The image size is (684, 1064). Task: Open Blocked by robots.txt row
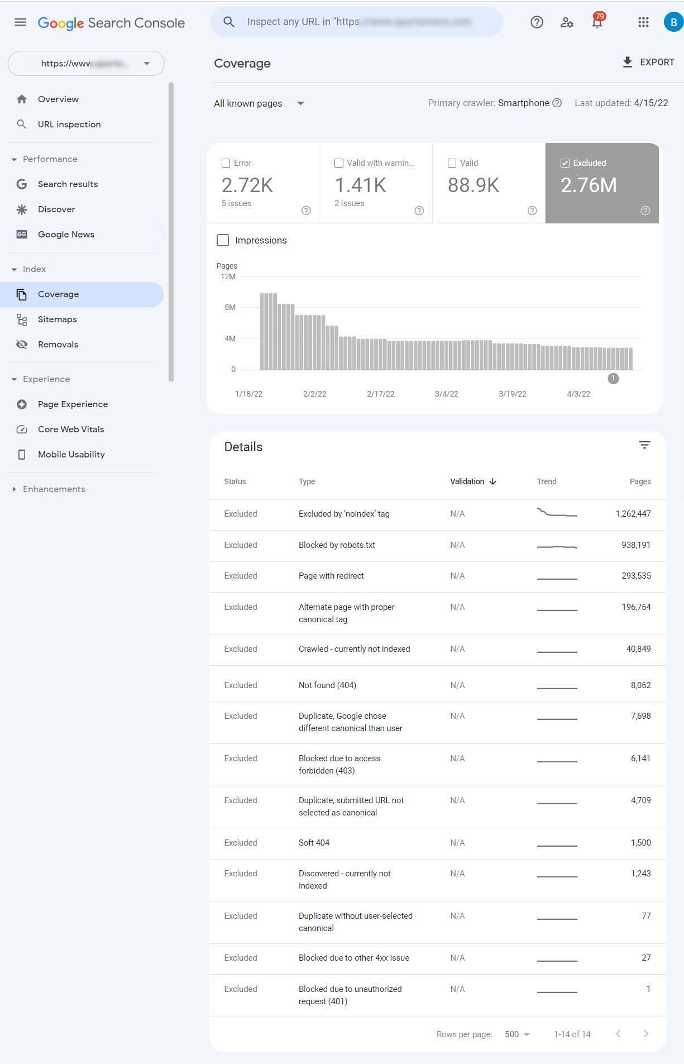(x=437, y=546)
